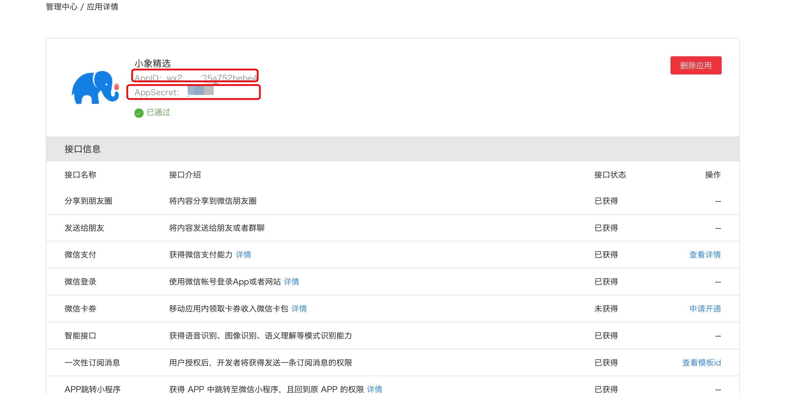Click 查看模板id for 一次性订阅消息
The height and width of the screenshot is (394, 789).
701,362
